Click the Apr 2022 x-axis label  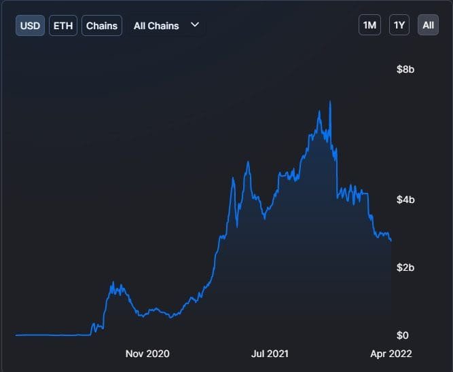390,354
